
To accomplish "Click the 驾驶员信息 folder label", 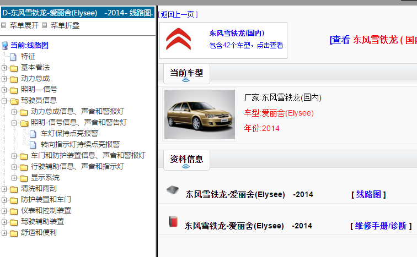I will tap(39, 100).
